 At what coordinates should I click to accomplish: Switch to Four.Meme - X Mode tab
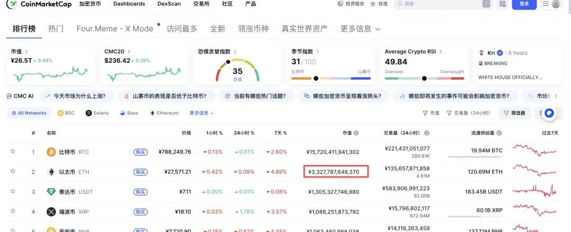(115, 28)
